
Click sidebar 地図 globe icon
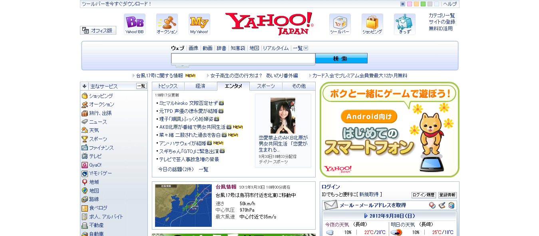[x=85, y=191]
